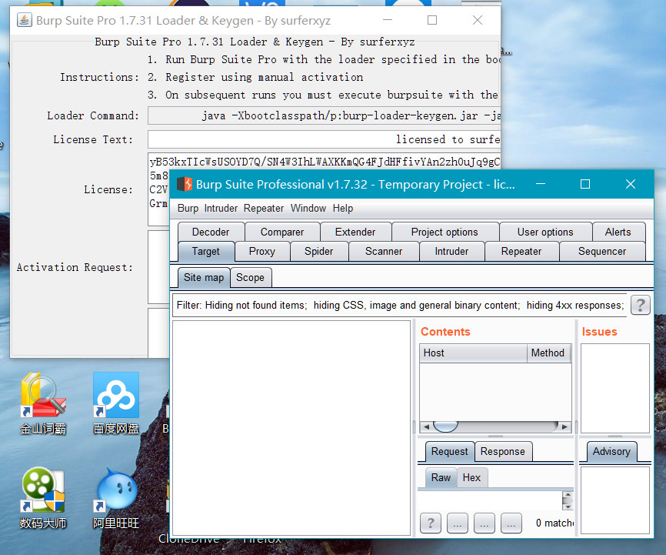The width and height of the screenshot is (666, 555).
Task: Click the Burp Suite Professional title bar logo
Action: pos(185,184)
